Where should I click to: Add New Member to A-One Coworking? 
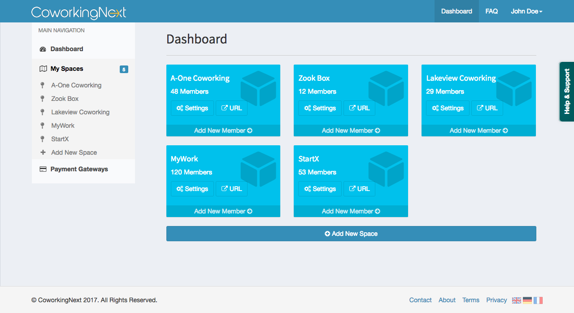[x=223, y=130]
